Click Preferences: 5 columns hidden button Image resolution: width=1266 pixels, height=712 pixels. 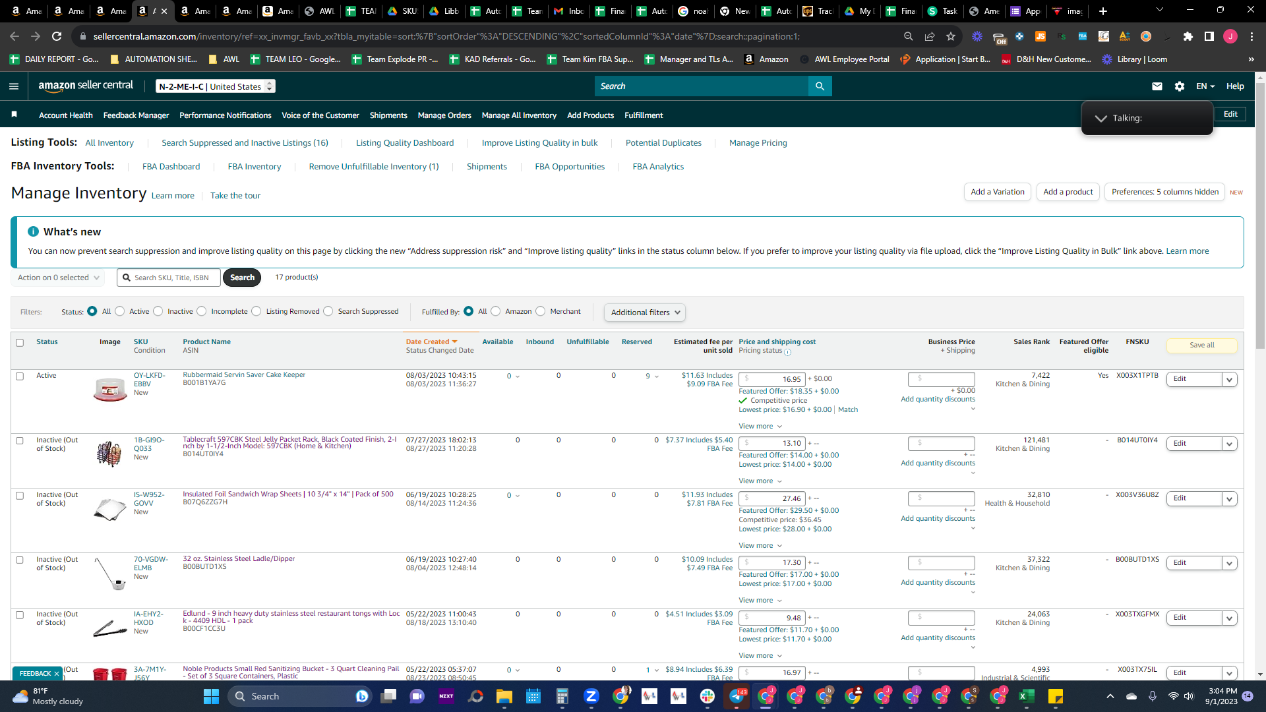click(1165, 192)
